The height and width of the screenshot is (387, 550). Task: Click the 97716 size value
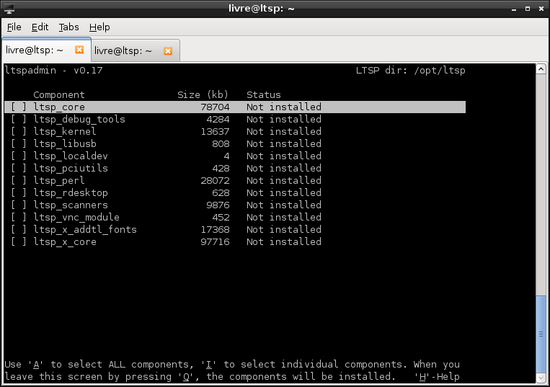coord(215,242)
